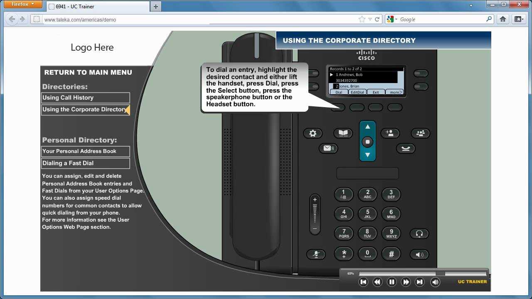Reload the page
Viewport: 532px width, 299px height.
coord(377,19)
